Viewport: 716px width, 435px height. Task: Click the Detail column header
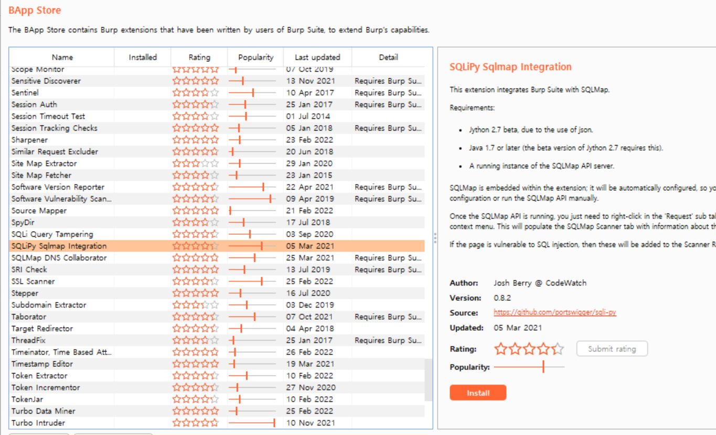point(388,57)
